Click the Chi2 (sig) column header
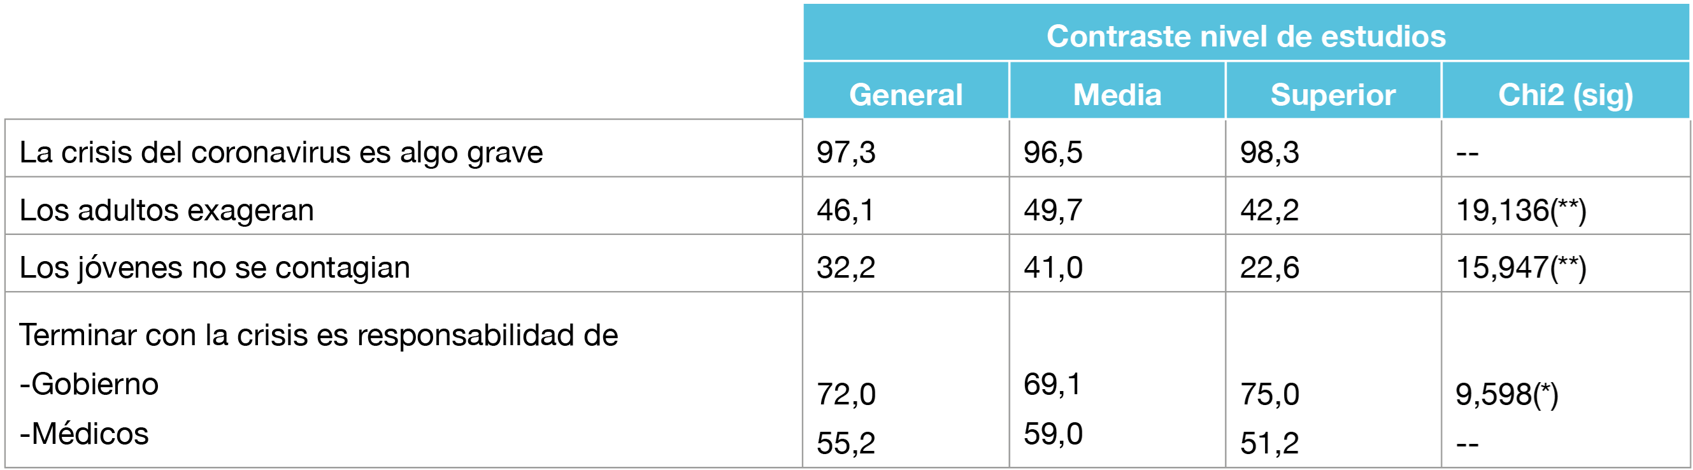This screenshot has width=1693, height=470. pyautogui.click(x=1565, y=95)
